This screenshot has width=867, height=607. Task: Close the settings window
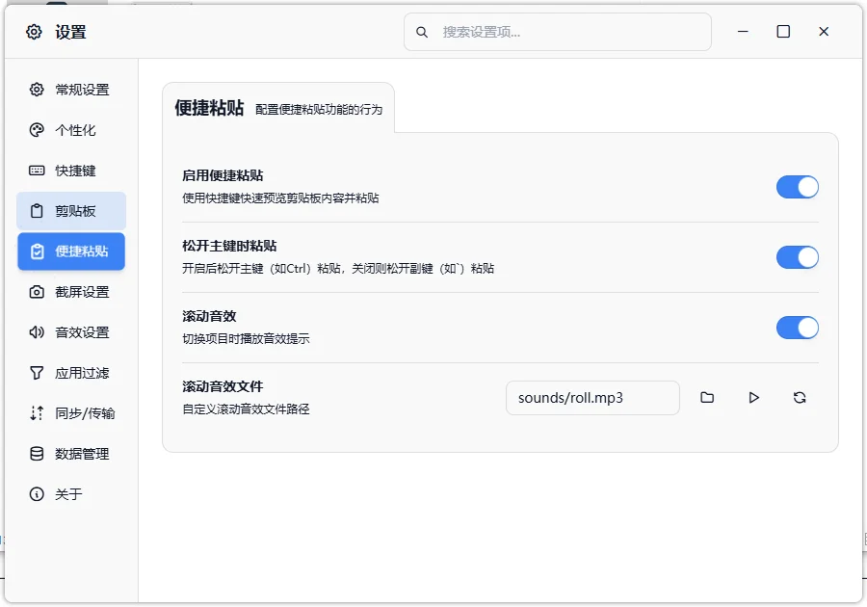(824, 32)
